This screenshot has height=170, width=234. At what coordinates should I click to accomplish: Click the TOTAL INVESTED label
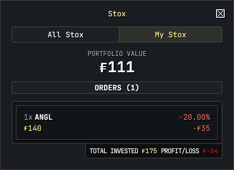click(x=114, y=151)
